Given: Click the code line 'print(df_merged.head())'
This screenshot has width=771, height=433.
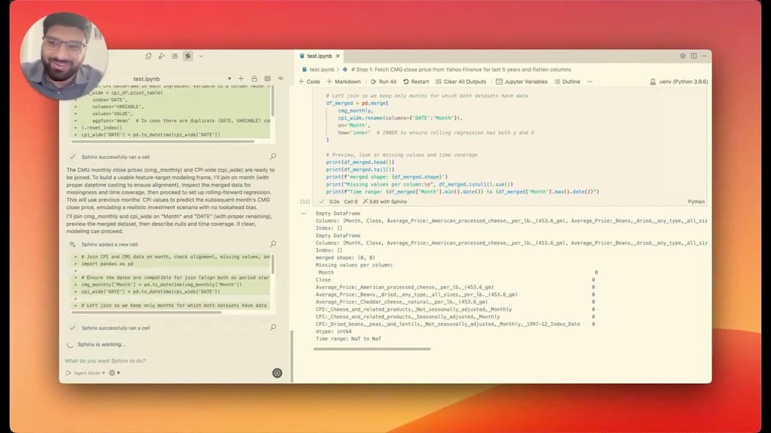Looking at the screenshot, I should point(360,162).
